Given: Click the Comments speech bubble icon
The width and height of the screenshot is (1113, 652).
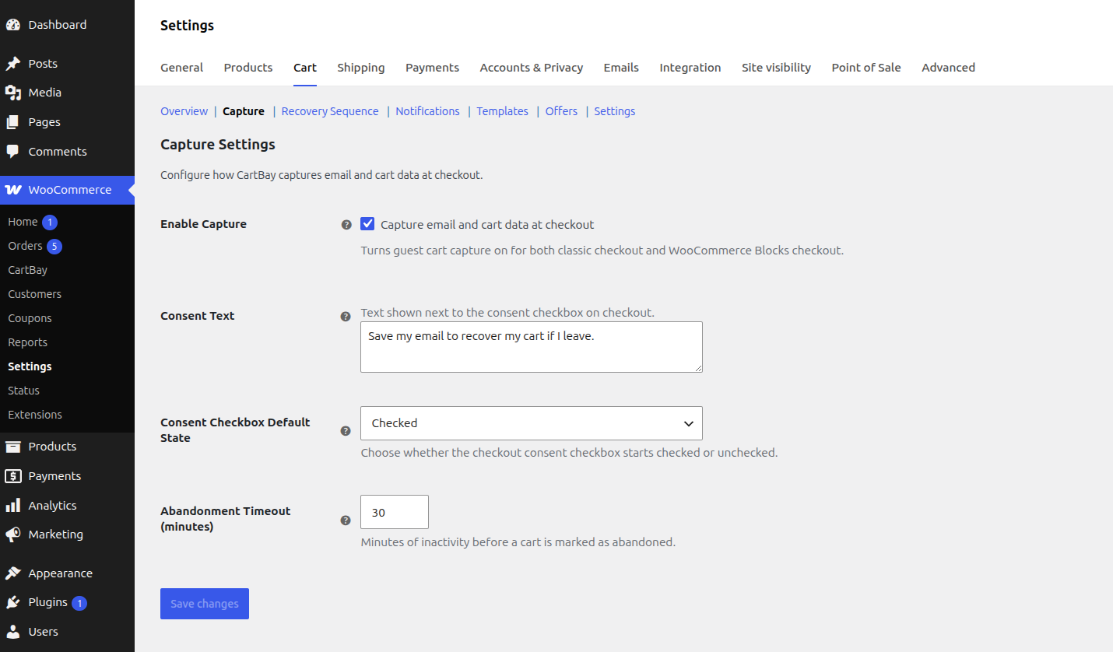Looking at the screenshot, I should click(12, 152).
